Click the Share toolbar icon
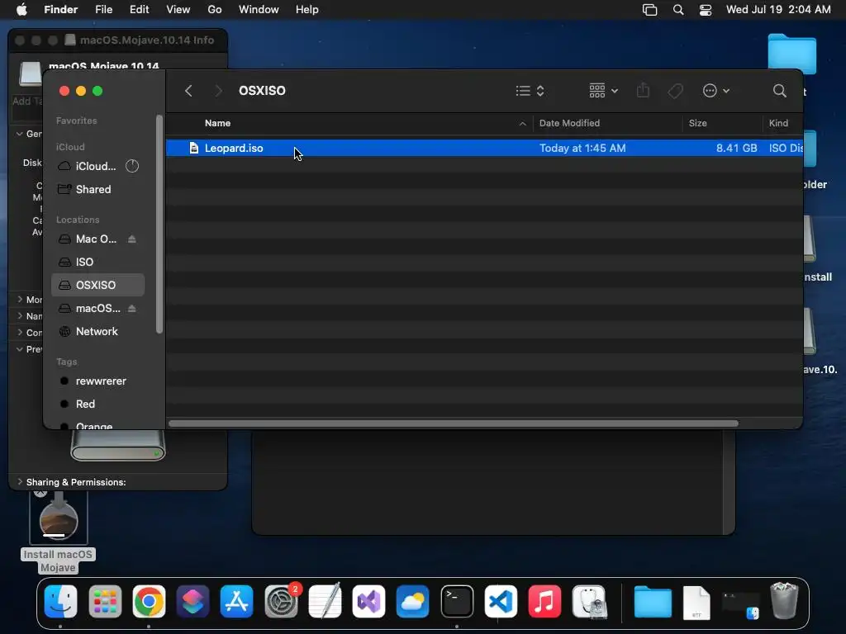This screenshot has width=846, height=634. coord(643,90)
